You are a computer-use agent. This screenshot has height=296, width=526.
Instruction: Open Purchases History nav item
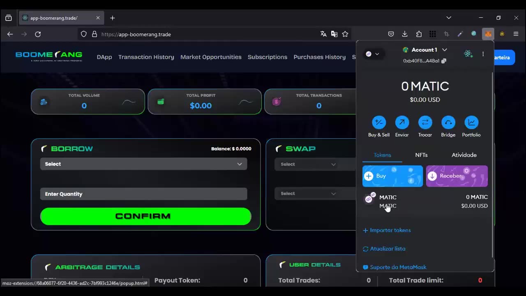pos(320,57)
